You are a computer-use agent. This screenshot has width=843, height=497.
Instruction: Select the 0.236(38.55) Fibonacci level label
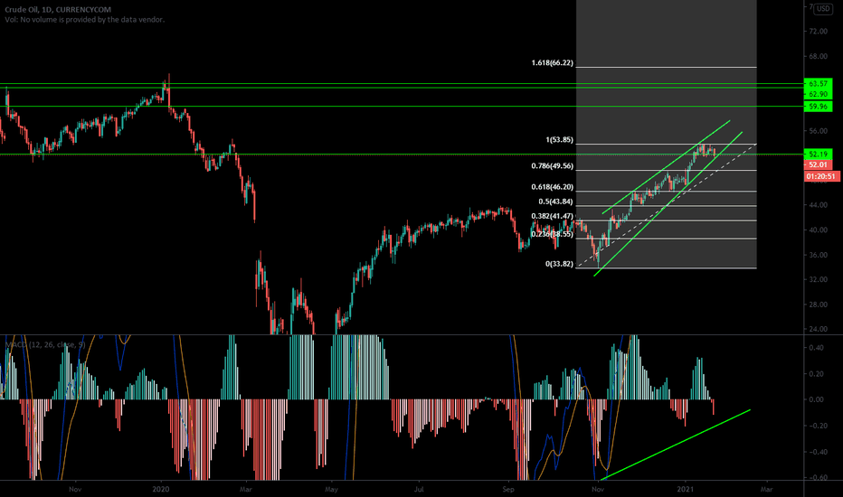[x=552, y=234]
